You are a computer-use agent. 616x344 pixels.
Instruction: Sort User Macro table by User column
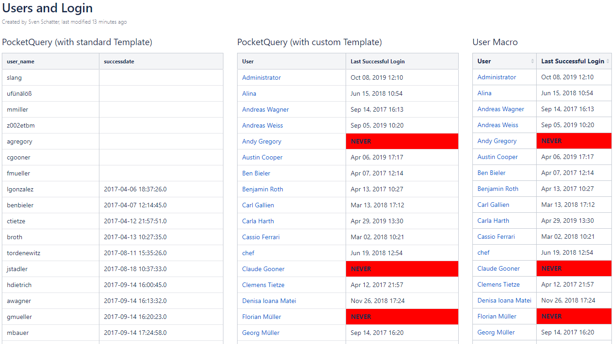[x=504, y=61]
